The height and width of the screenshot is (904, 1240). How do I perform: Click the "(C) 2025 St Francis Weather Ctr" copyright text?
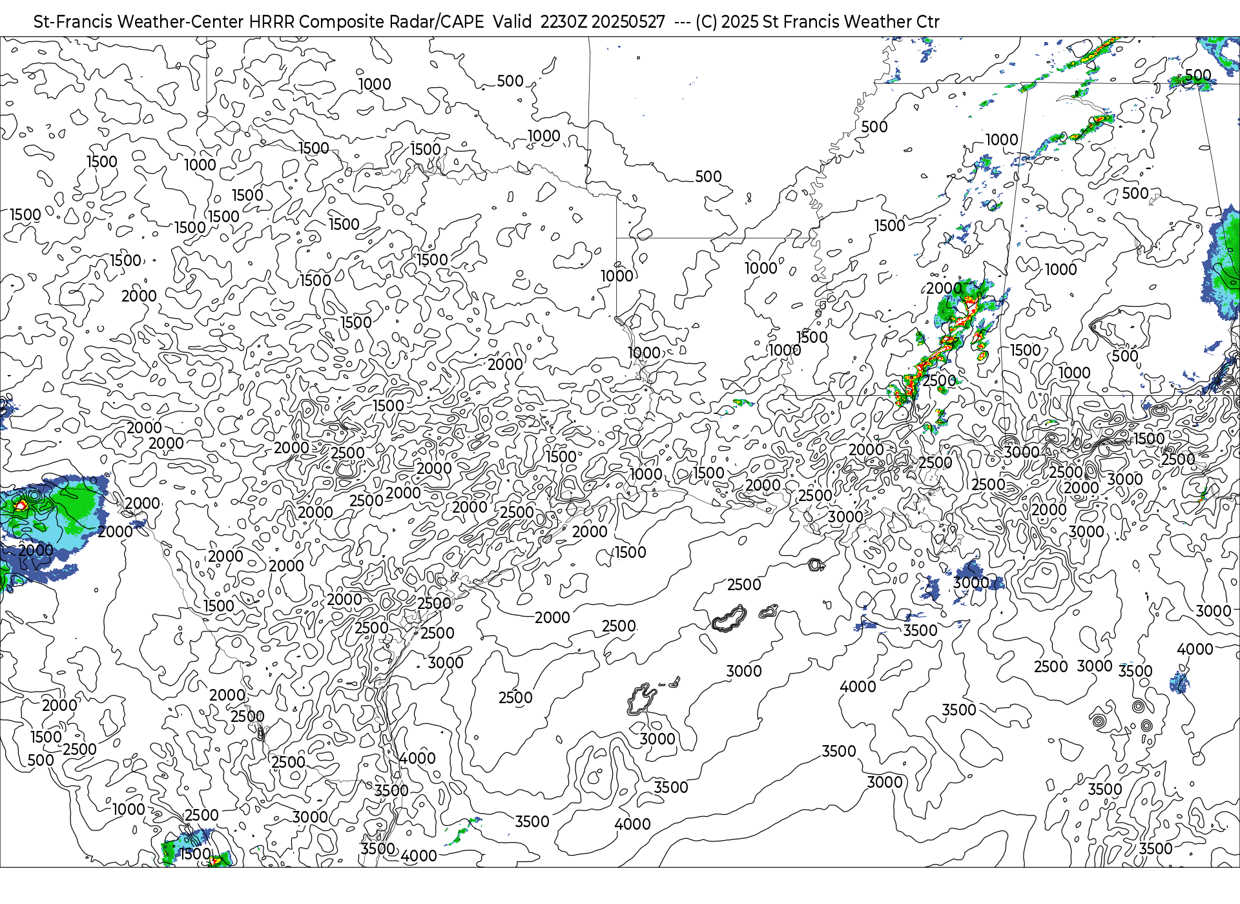coord(817,22)
